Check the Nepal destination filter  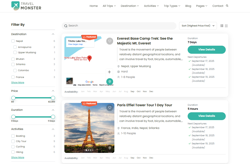(x=13, y=41)
